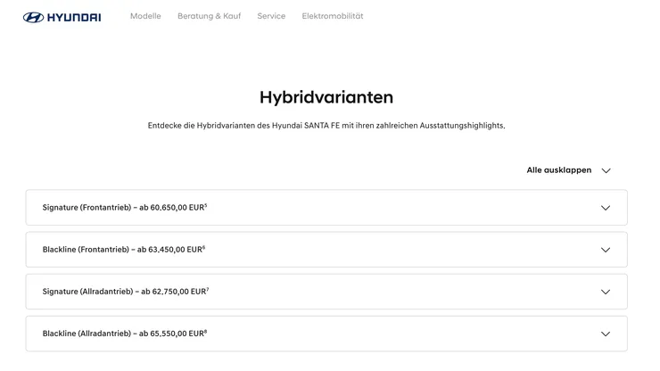
Task: Expand the Signature (Frontantrieb) row chevron
Action: click(606, 208)
